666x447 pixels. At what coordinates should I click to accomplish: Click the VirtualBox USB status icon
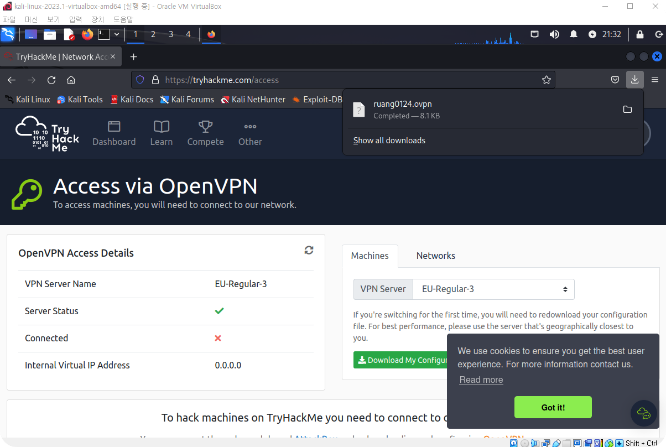pos(556,443)
